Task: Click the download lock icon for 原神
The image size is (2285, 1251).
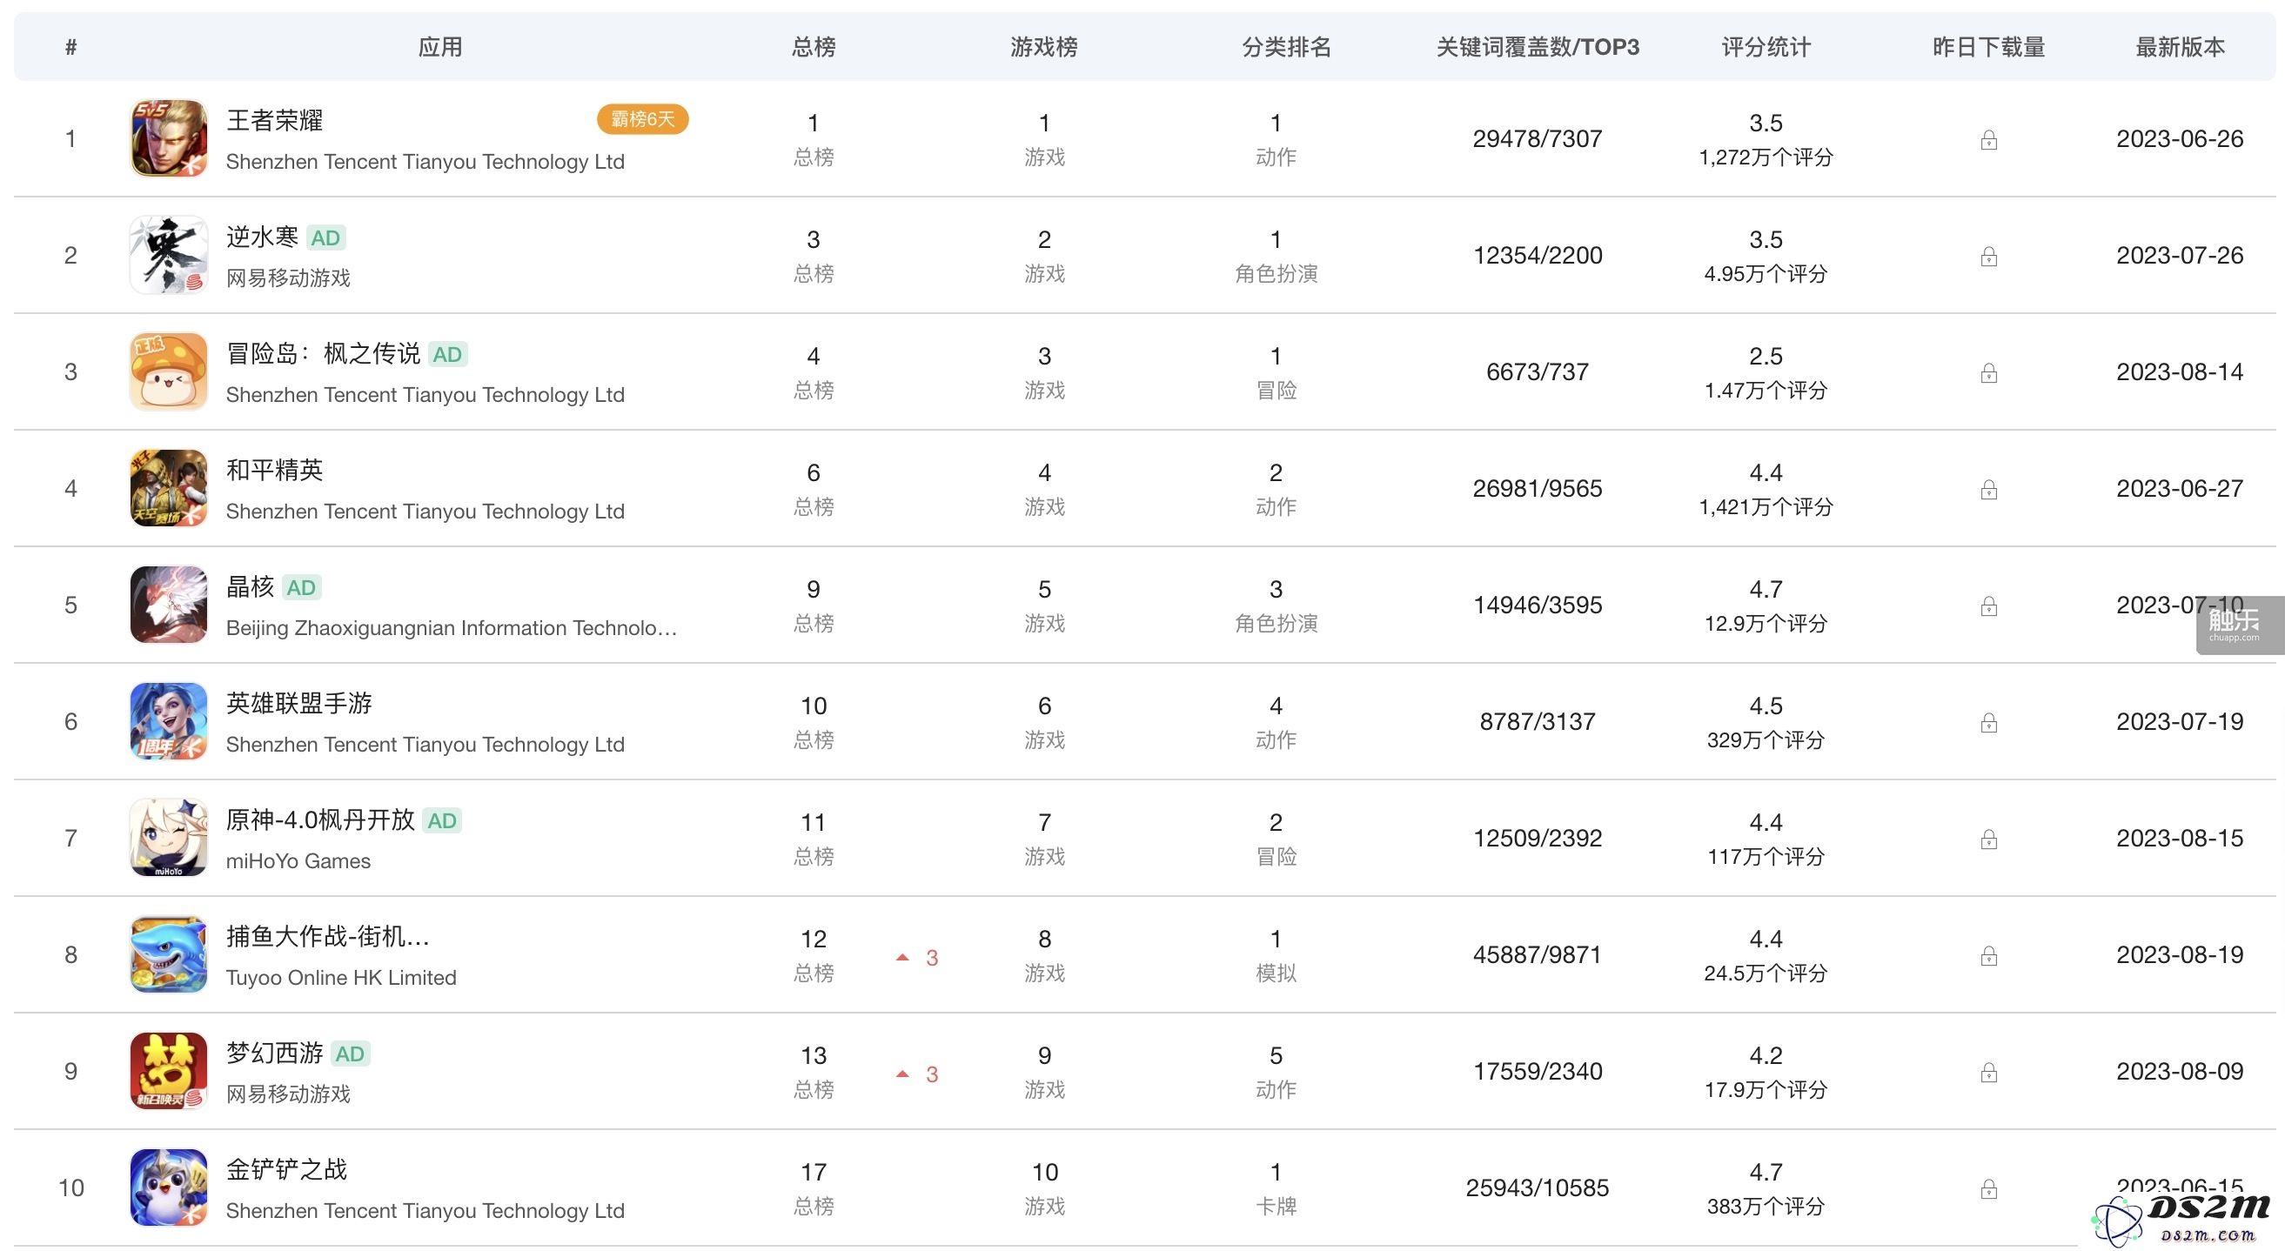Action: pyautogui.click(x=1989, y=840)
